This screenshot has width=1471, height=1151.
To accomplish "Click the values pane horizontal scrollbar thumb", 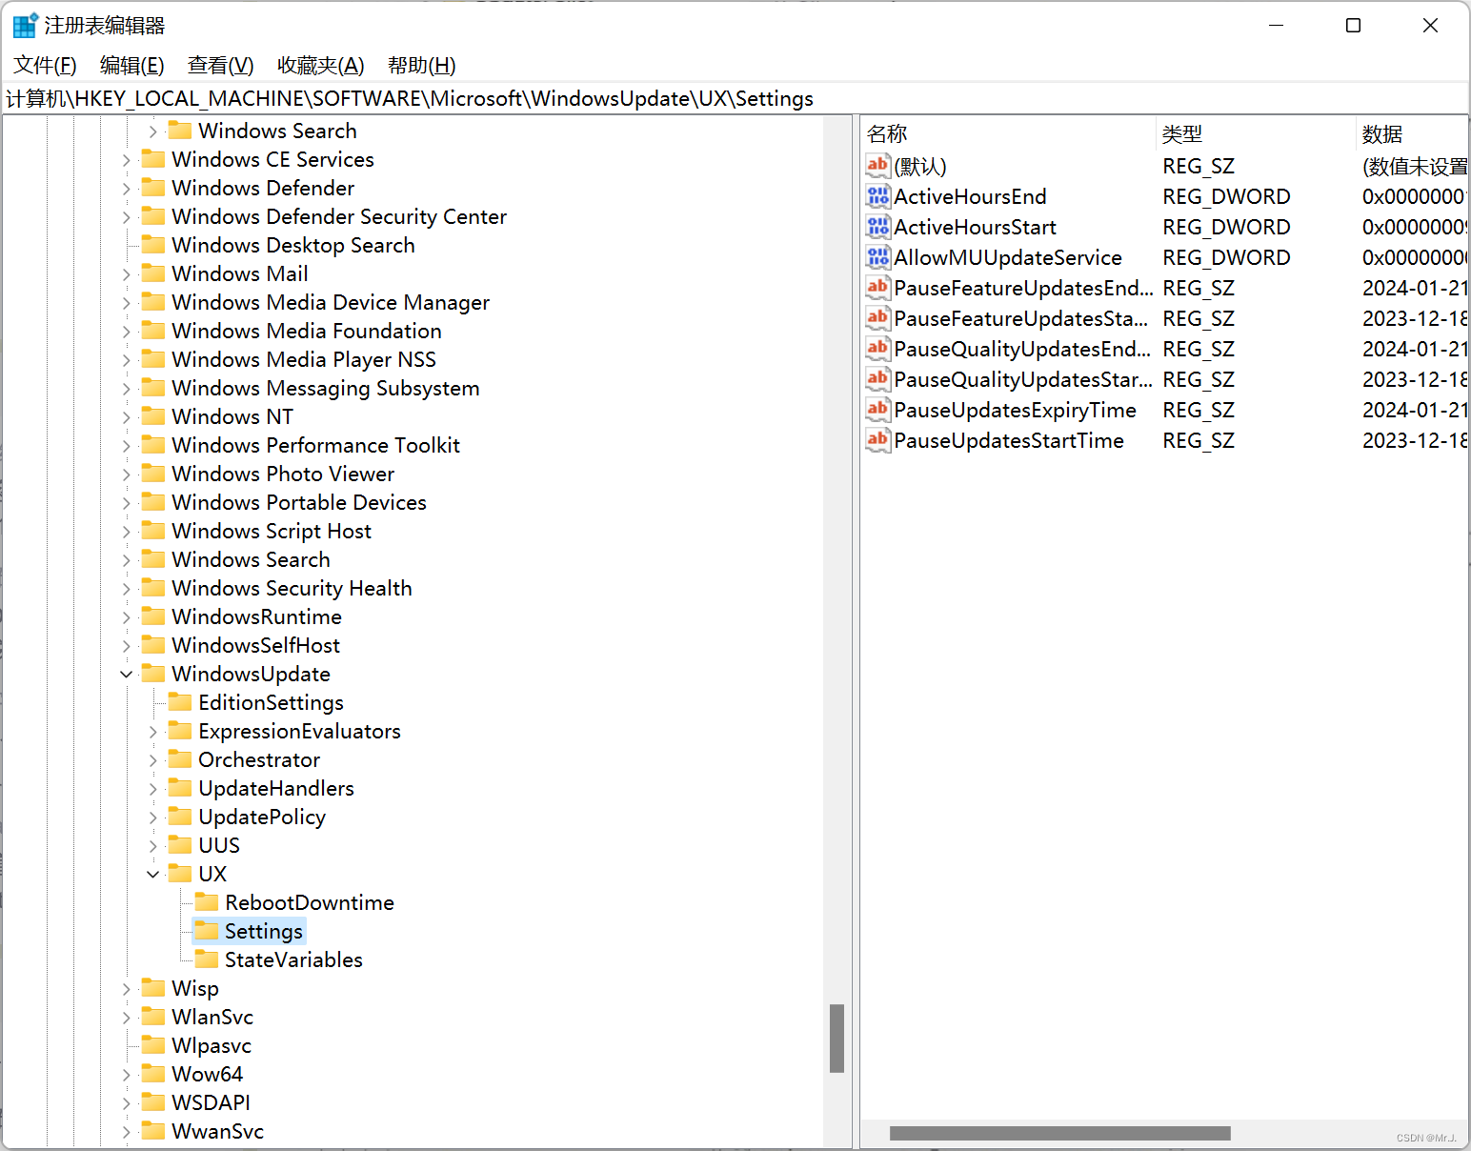I will 1059,1134.
